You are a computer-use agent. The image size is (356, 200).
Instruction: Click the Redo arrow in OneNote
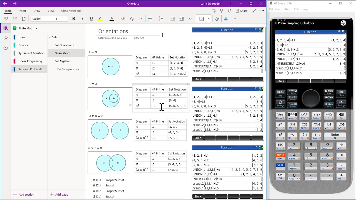coord(15,19)
